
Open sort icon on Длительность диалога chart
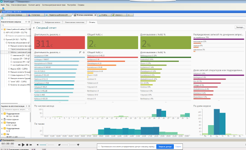pyautogui.click(x=80, y=52)
